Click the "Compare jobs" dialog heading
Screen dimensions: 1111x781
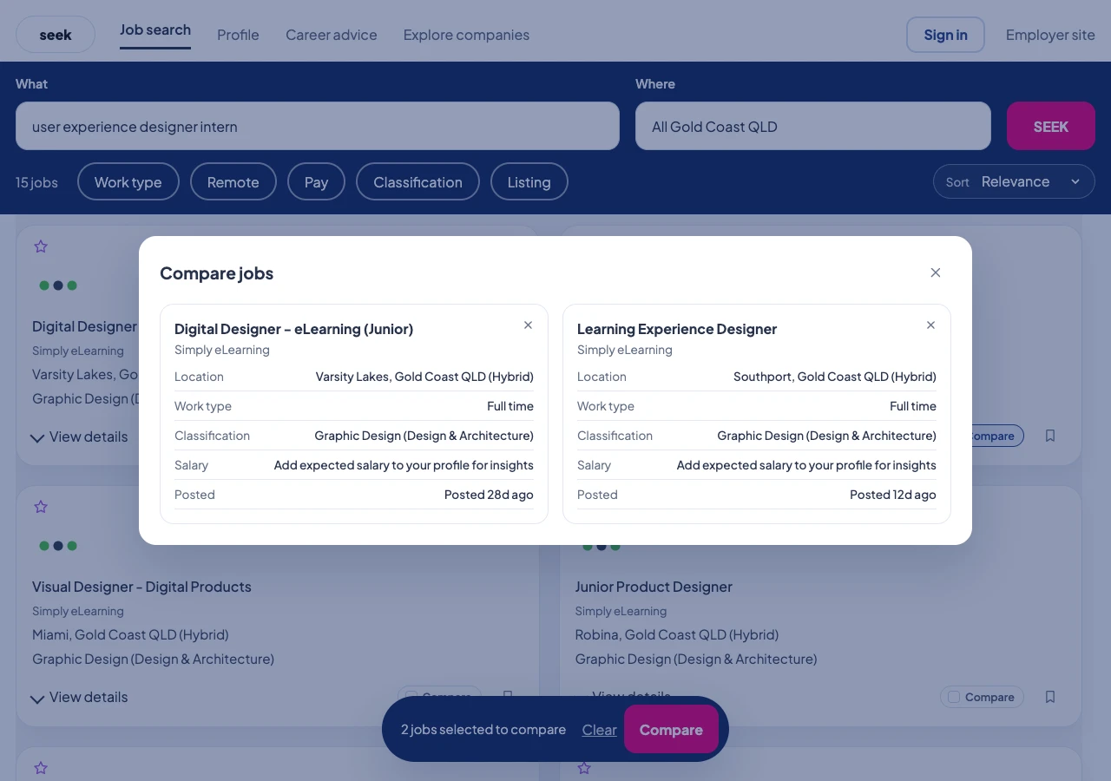pos(217,273)
